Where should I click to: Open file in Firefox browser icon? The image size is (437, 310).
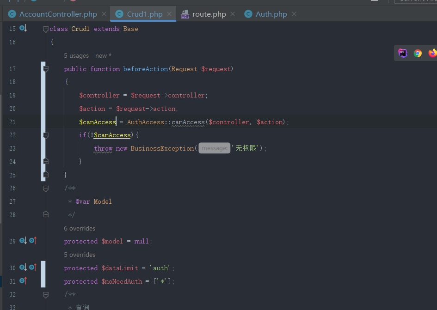click(433, 53)
